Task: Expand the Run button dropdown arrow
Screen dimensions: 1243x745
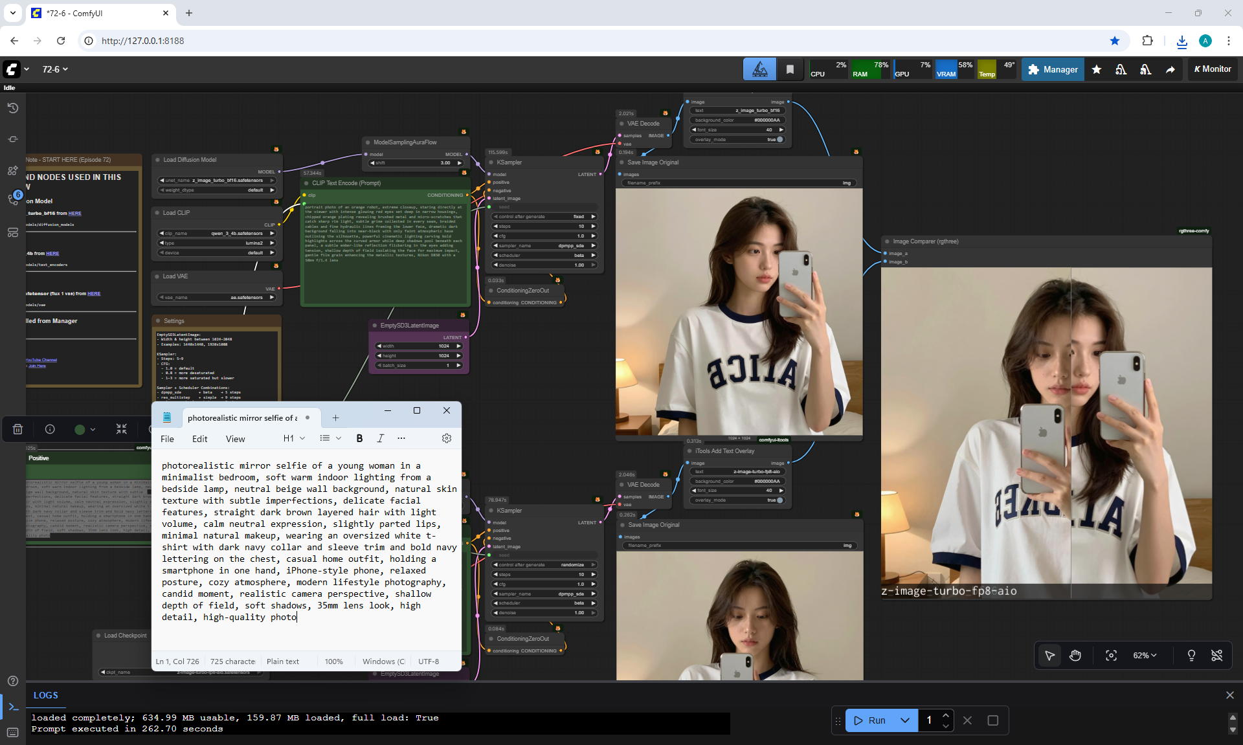Action: click(905, 720)
